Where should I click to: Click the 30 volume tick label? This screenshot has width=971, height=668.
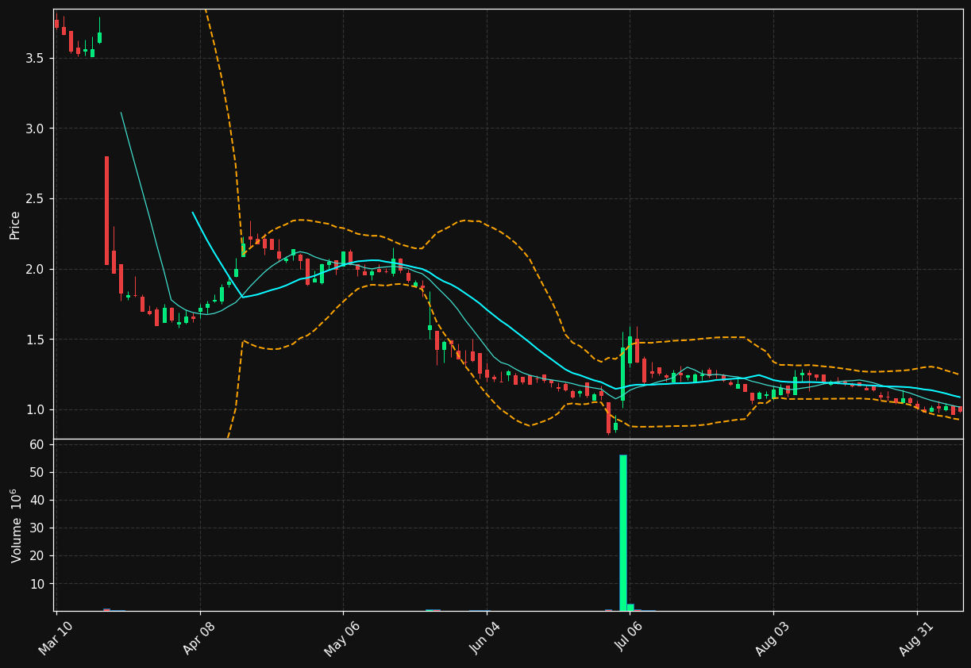click(37, 528)
